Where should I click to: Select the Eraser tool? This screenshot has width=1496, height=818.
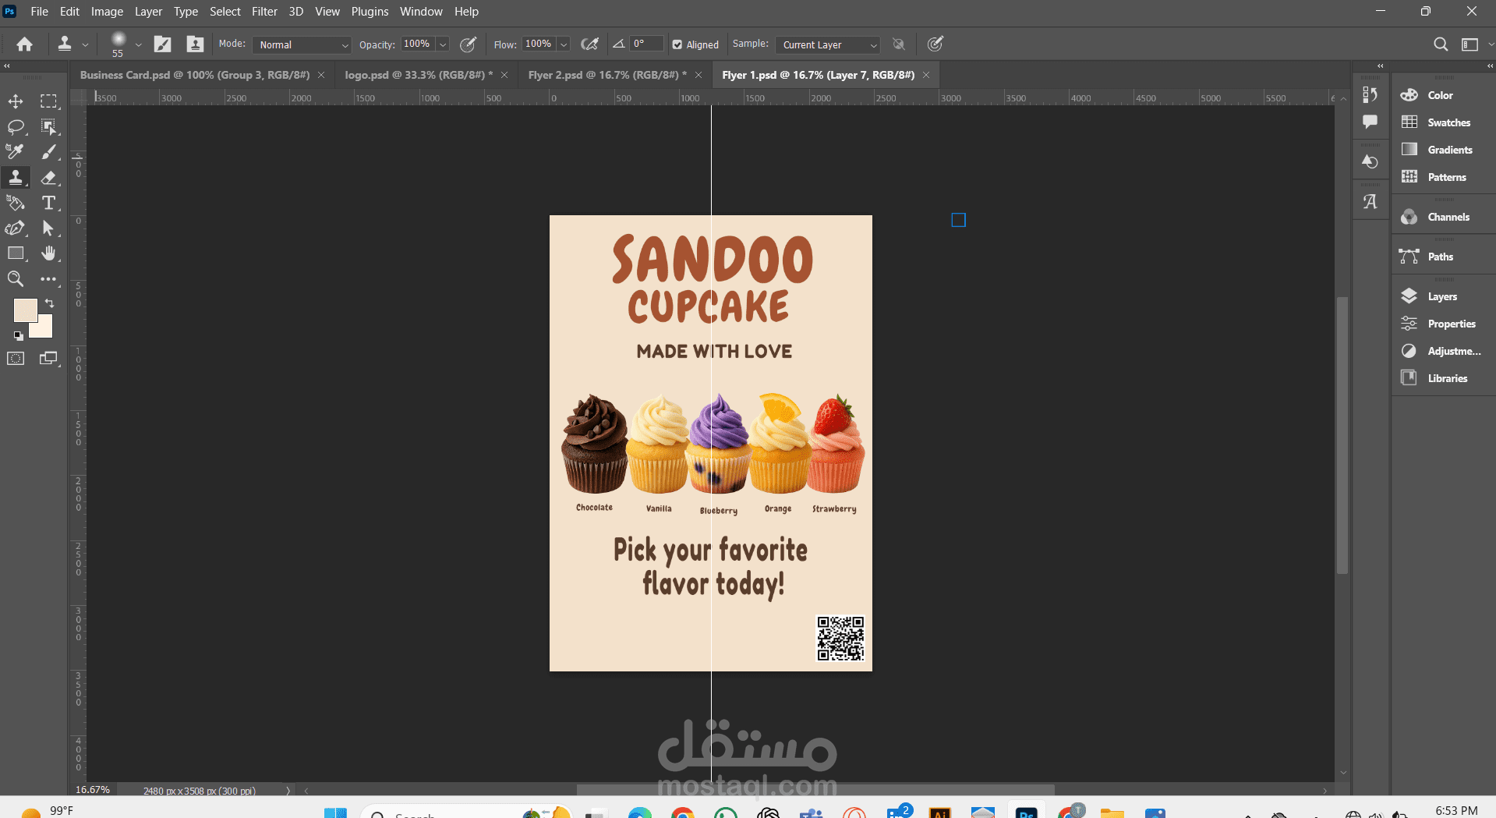point(49,178)
